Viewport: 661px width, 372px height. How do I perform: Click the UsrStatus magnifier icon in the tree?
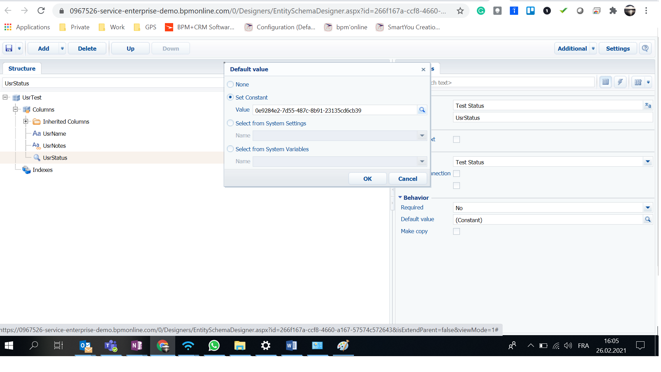click(37, 157)
